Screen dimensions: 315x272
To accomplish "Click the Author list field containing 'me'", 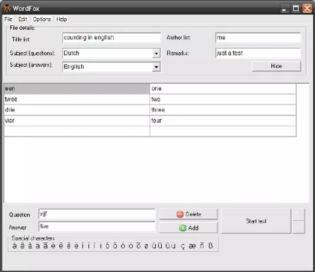I will 258,38.
